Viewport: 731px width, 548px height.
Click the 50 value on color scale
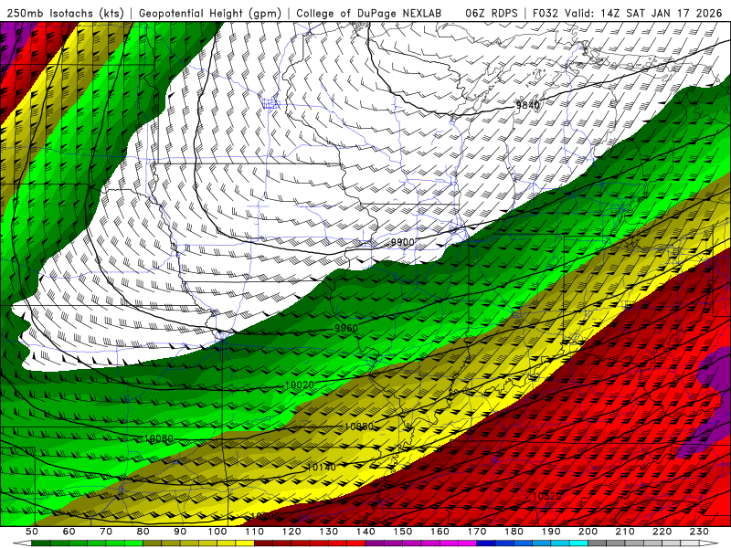click(32, 532)
